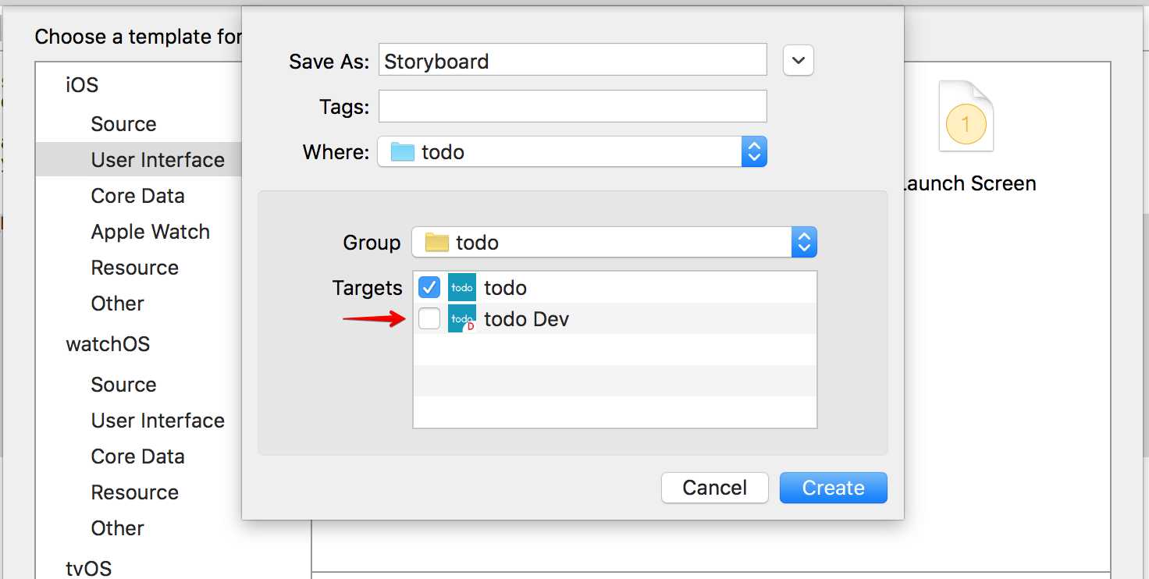Click the todo Dev target app icon
1149x579 pixels.
[462, 318]
